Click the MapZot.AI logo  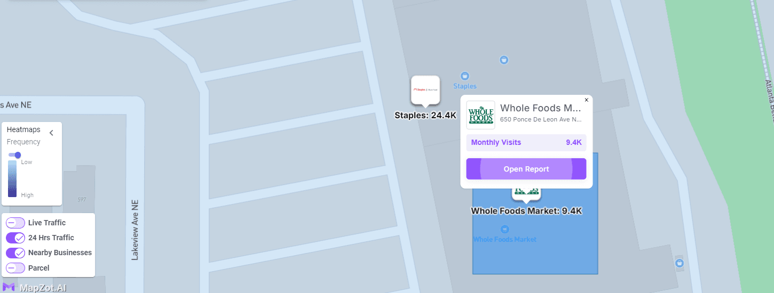[x=35, y=288]
